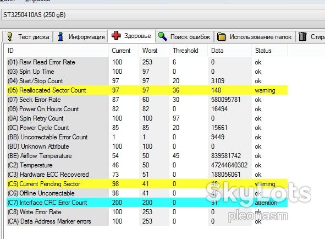The image size is (325, 239).
Task: Select the (CA) Data Address Marker errors row
Action: pyautogui.click(x=147, y=221)
